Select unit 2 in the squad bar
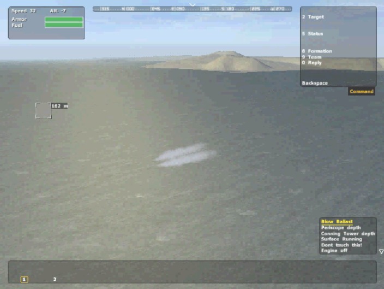384x289 pixels. pos(55,280)
